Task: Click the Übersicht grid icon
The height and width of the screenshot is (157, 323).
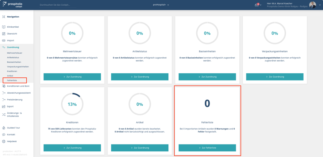Action: tap(3, 34)
